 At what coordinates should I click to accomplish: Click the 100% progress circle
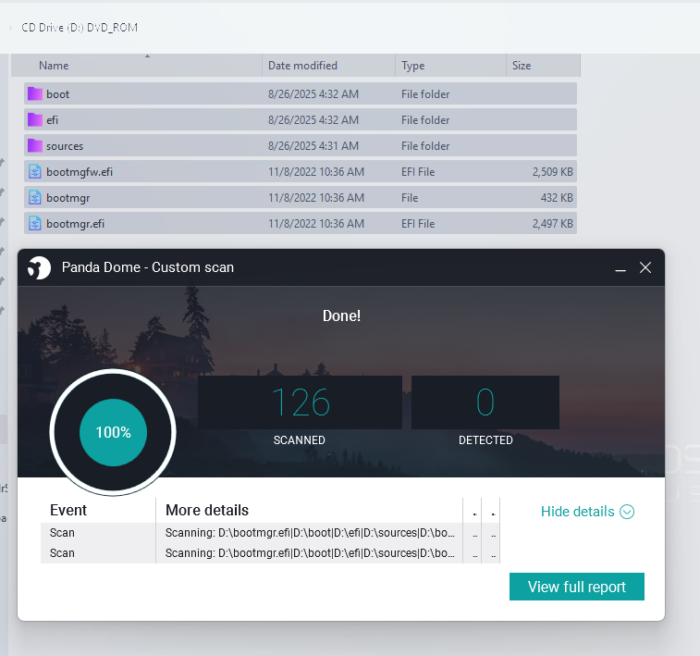coord(113,432)
